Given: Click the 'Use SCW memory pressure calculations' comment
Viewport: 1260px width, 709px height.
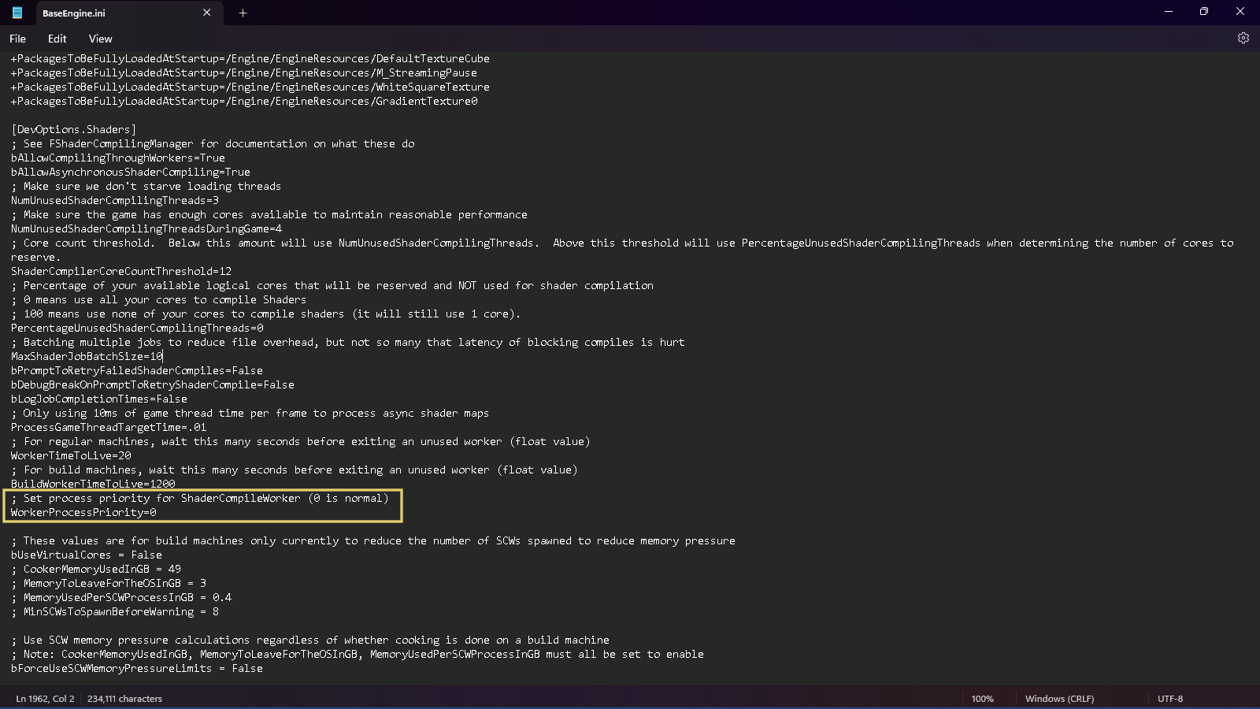Looking at the screenshot, I should click(310, 640).
